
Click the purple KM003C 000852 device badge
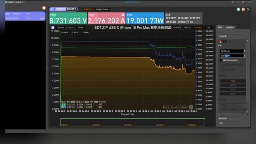pos(64,9)
